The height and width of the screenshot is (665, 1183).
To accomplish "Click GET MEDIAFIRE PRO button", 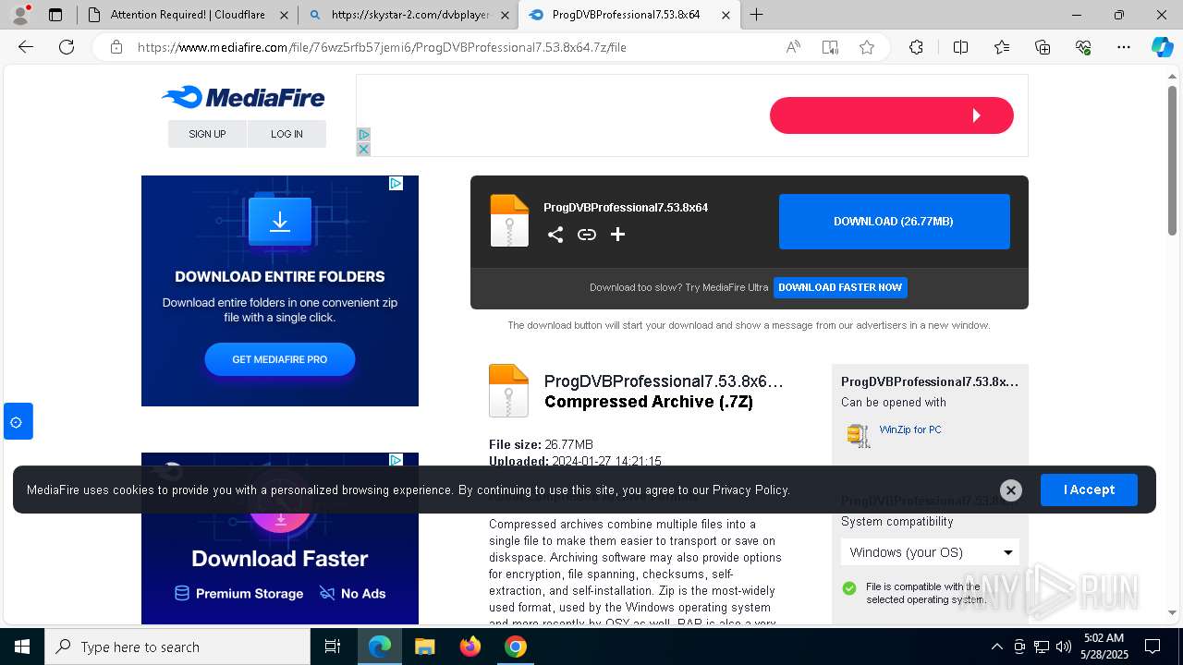I will (x=280, y=359).
